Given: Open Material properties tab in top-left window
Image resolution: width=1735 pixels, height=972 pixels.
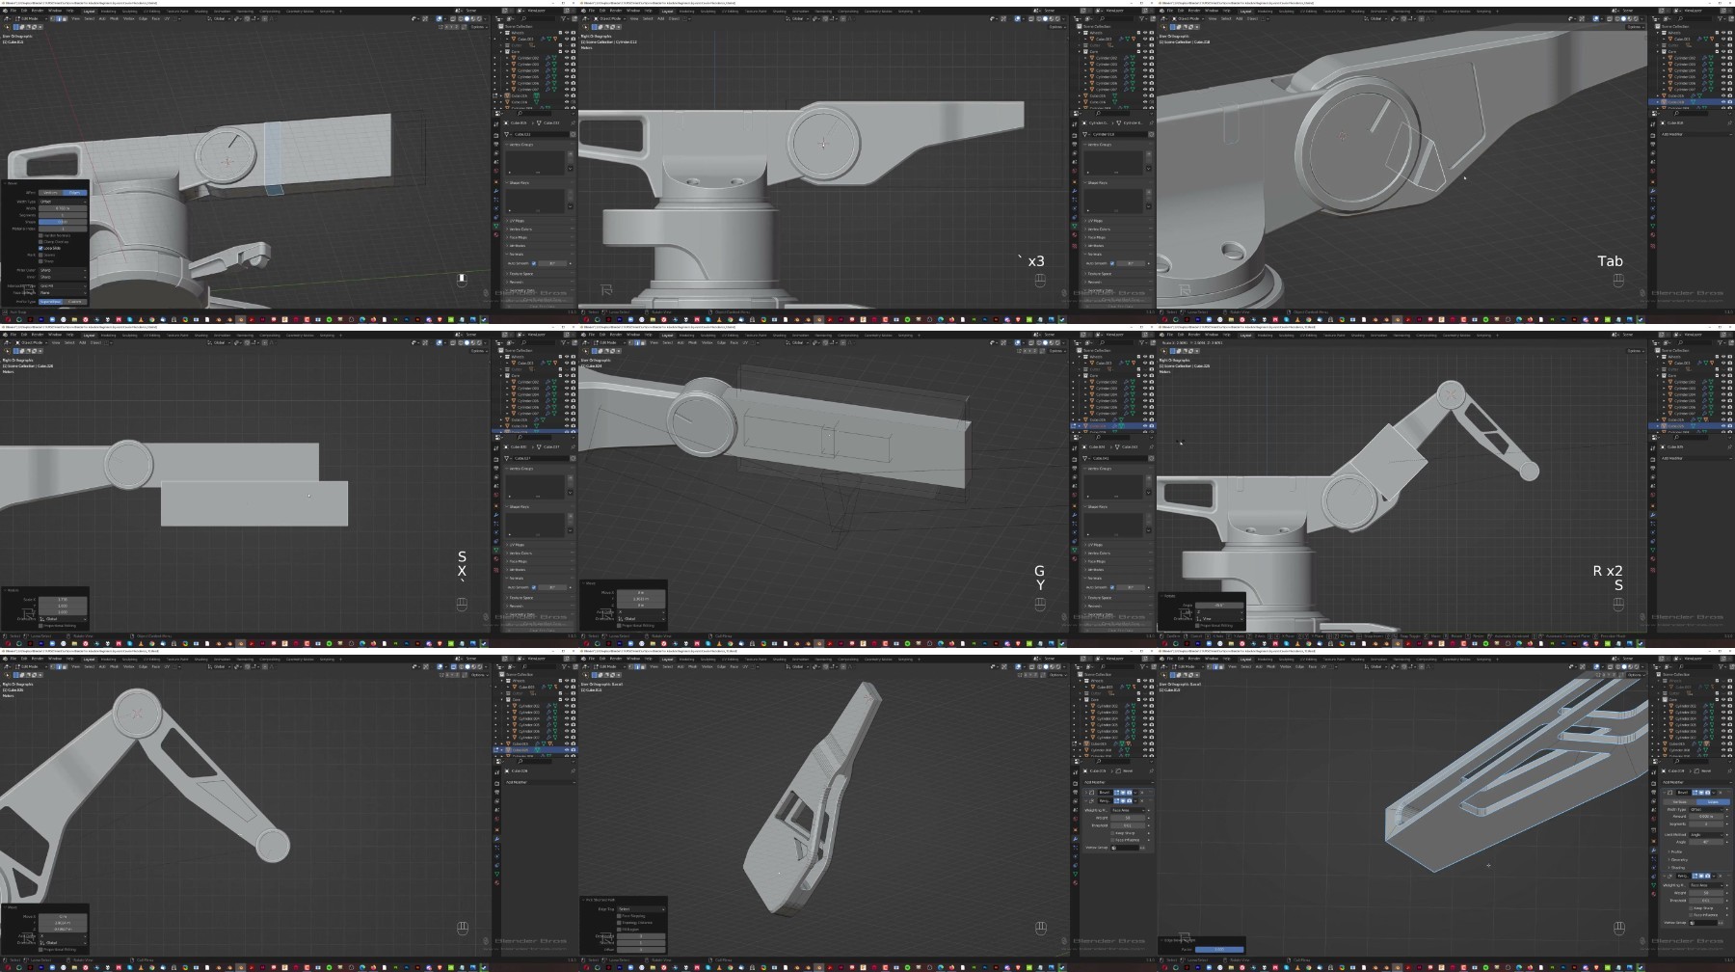Looking at the screenshot, I should point(497,232).
